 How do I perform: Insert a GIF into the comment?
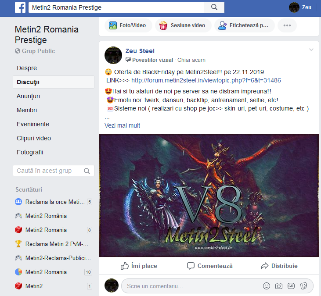click(x=291, y=286)
